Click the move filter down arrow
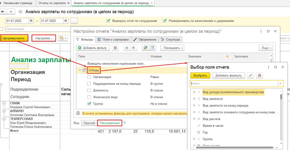Viewport: 290px width, 150px height. coord(133,48)
